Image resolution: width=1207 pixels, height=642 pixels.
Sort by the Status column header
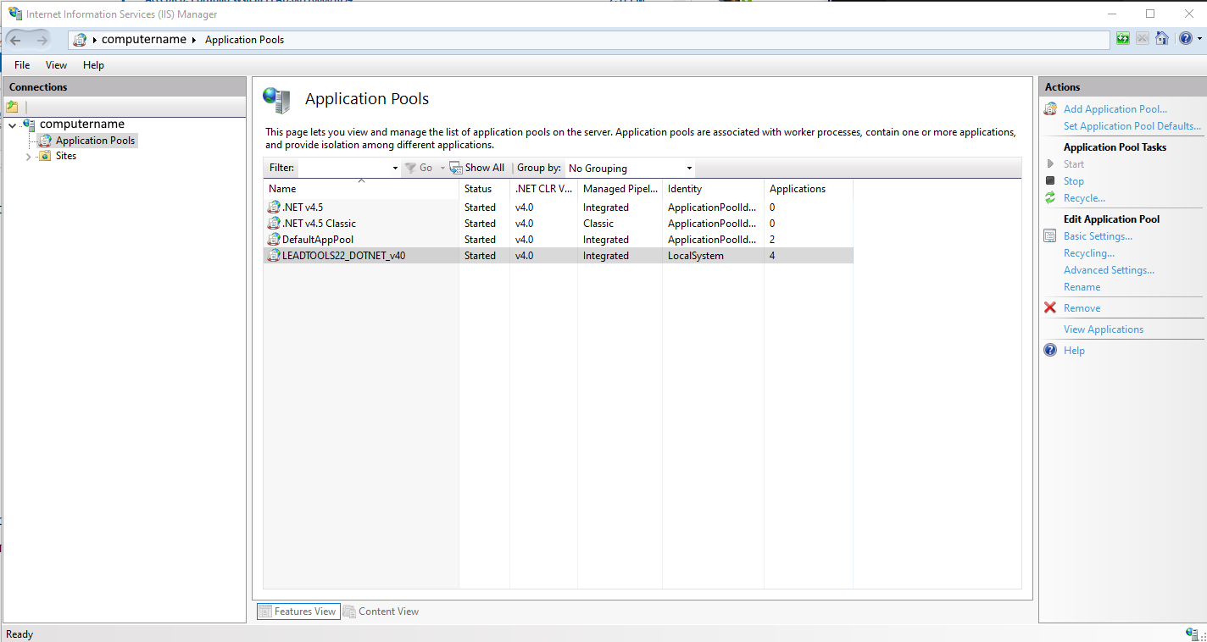(x=484, y=189)
